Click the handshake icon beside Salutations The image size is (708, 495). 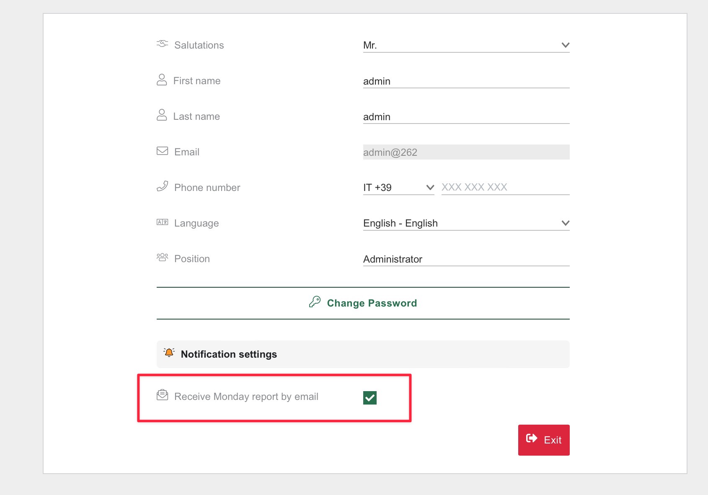click(x=162, y=44)
